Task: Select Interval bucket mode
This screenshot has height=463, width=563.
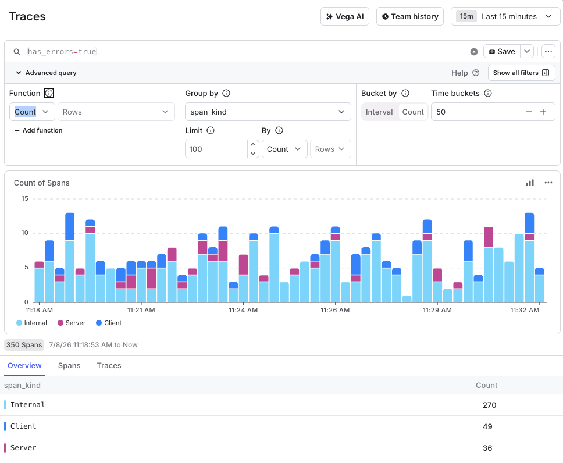Action: (379, 112)
